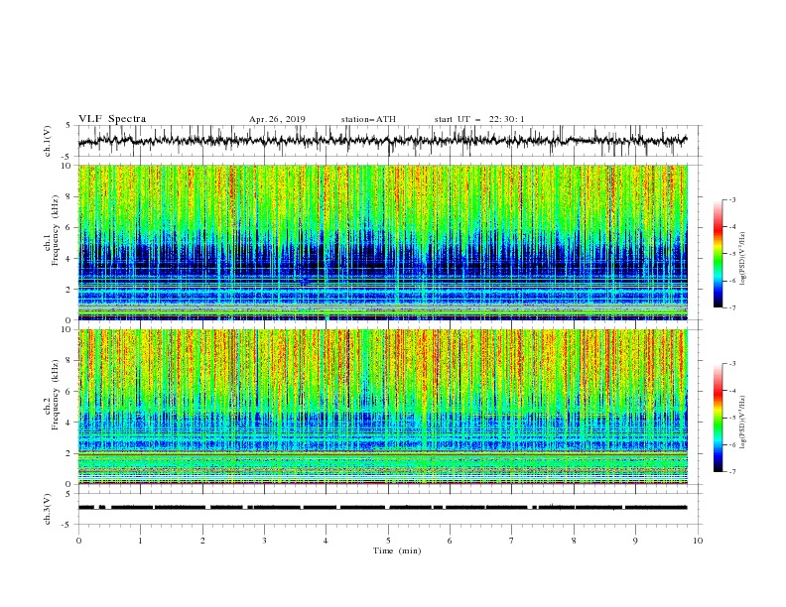Click the ch.2 frequency tick "10"

pos(66,329)
